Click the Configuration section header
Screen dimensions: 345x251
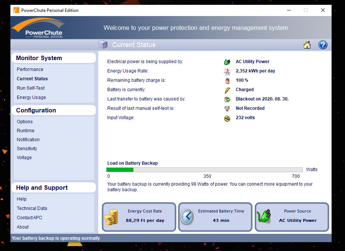pos(54,110)
